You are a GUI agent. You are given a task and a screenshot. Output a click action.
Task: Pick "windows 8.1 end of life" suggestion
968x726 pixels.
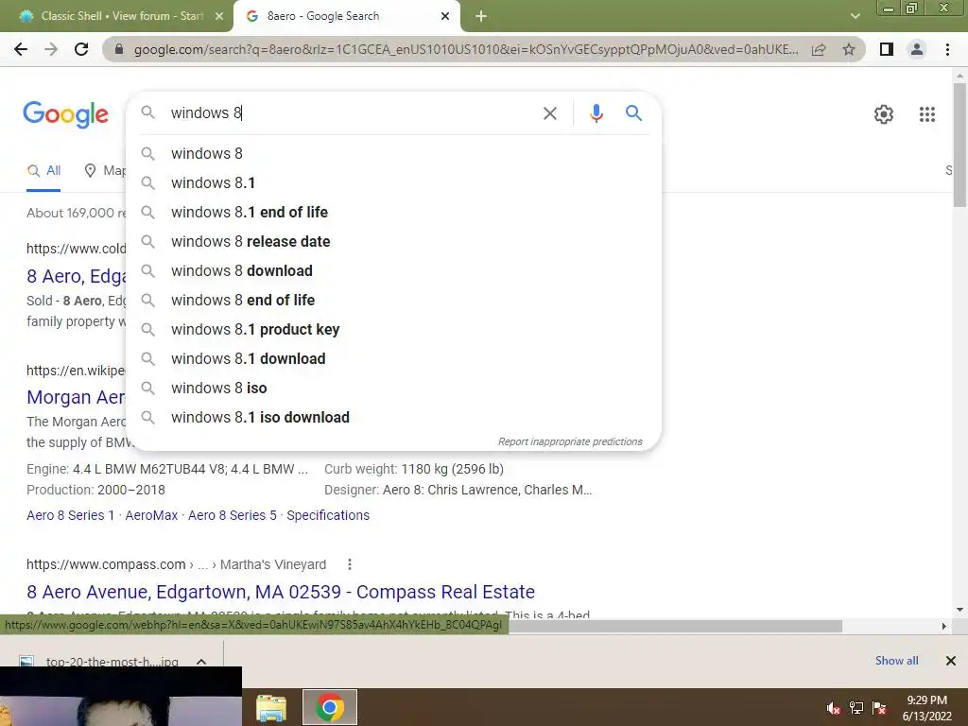click(394, 212)
